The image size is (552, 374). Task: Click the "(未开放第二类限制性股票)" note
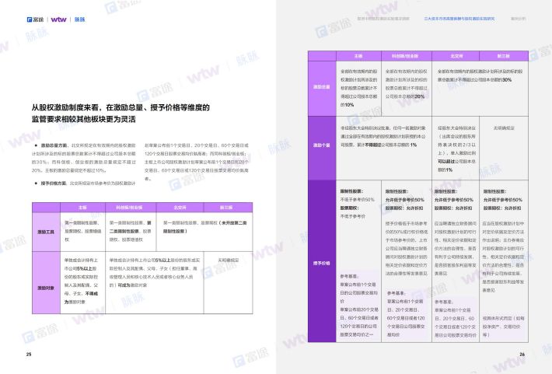pos(204,227)
